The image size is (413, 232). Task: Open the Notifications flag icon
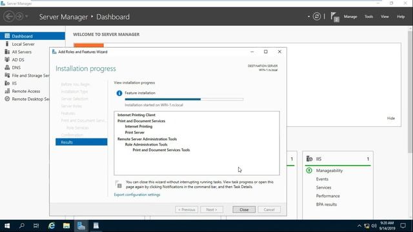pyautogui.click(x=334, y=17)
